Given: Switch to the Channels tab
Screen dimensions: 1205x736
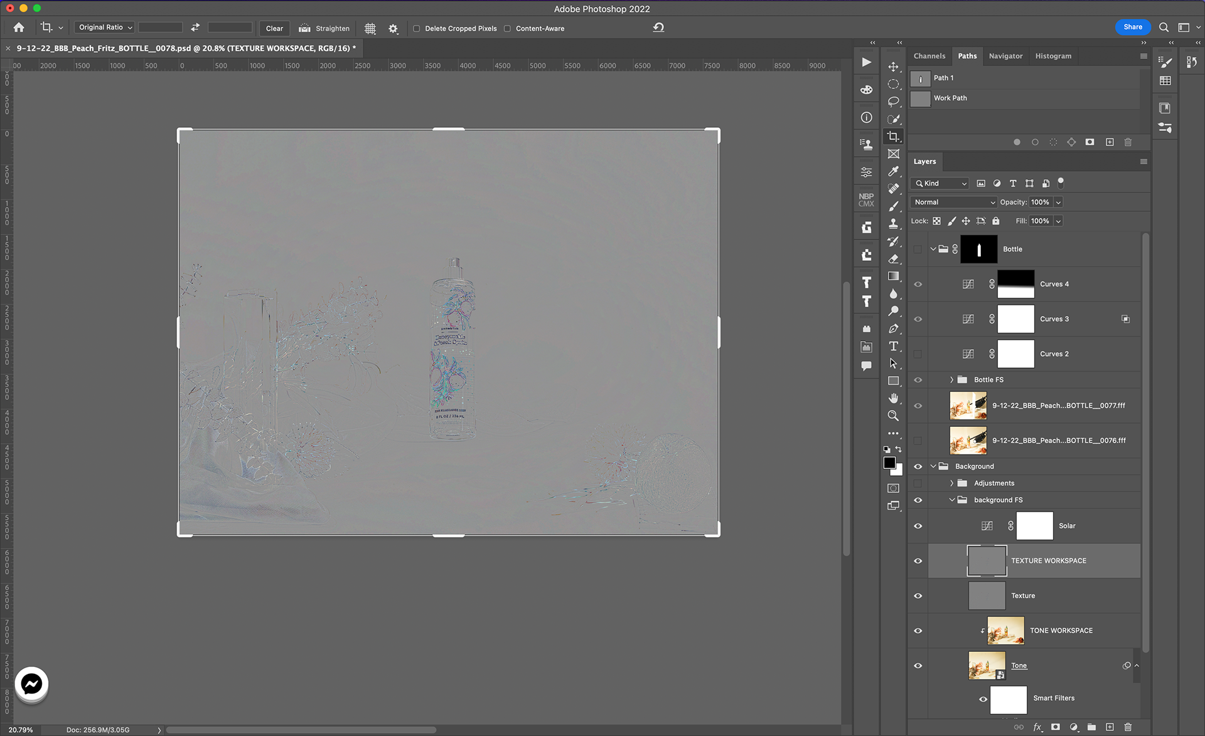Looking at the screenshot, I should click(x=929, y=56).
